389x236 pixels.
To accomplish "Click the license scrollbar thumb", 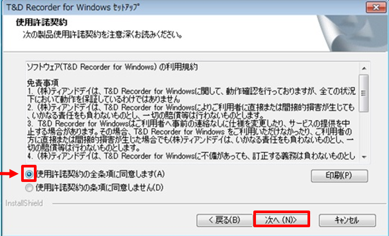I will pyautogui.click(x=364, y=93).
